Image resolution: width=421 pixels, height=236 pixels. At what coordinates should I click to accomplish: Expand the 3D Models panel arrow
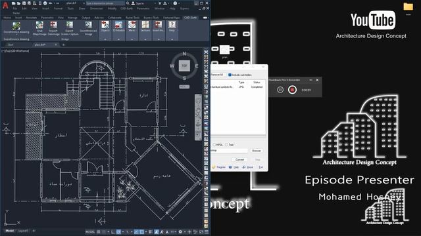click(x=118, y=39)
